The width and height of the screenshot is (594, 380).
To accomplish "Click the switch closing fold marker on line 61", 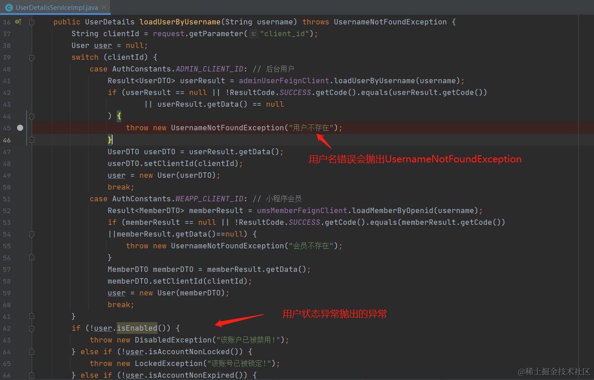I will (32, 316).
